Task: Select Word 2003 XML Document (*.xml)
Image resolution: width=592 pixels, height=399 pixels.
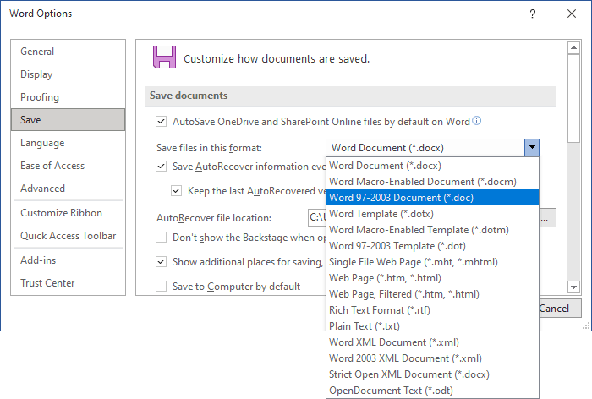Action: [x=432, y=358]
